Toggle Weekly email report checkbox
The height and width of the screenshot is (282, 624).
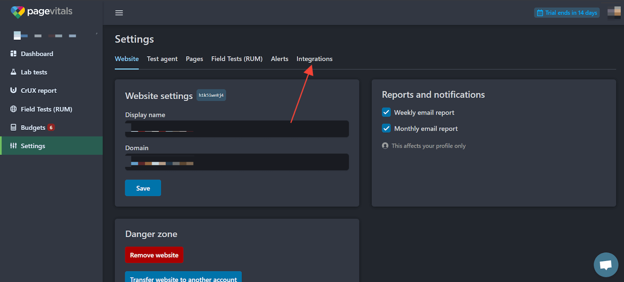(x=386, y=112)
